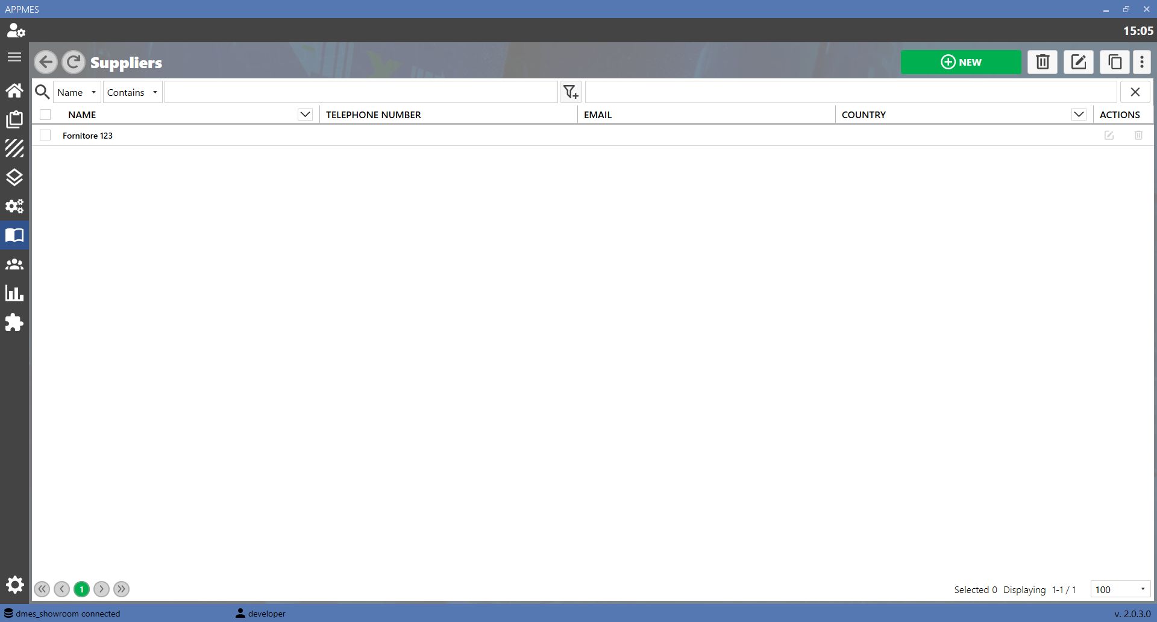
Task: Go to the next page
Action: 102,589
